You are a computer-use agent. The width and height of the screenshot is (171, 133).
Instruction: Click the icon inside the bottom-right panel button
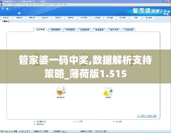pyautogui.click(x=155, y=116)
